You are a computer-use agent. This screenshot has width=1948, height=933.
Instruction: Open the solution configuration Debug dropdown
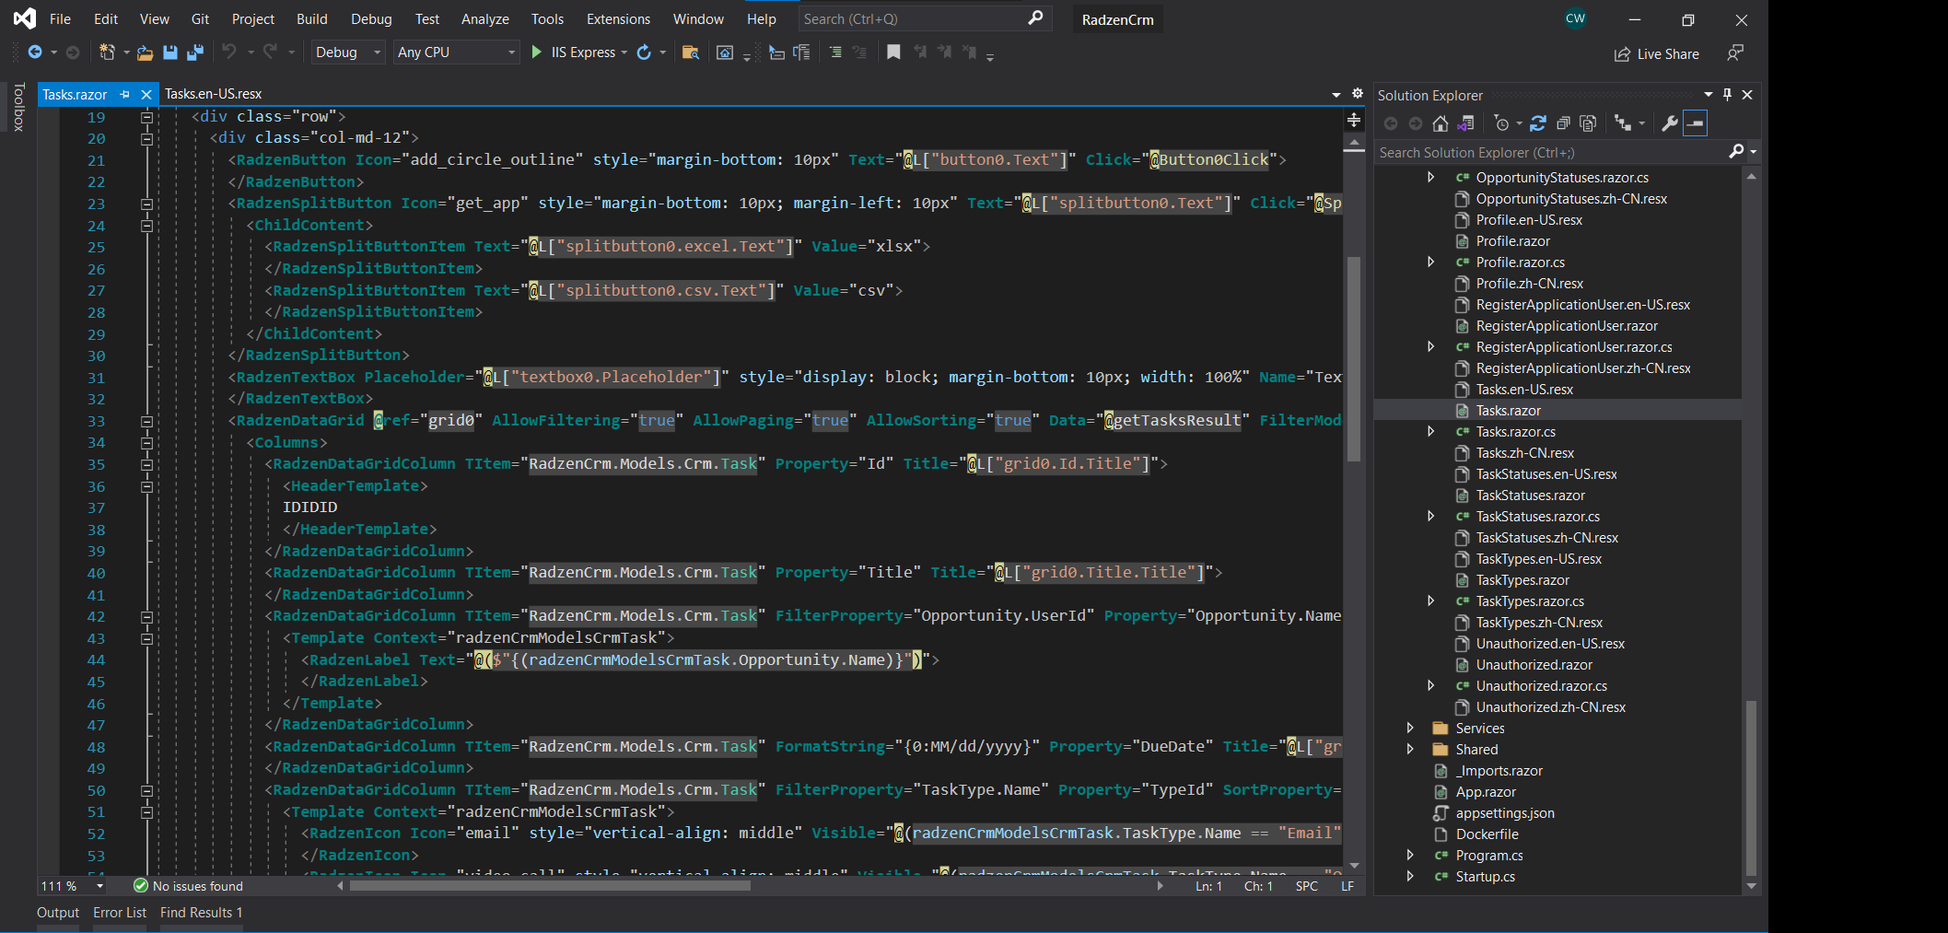pos(346,52)
